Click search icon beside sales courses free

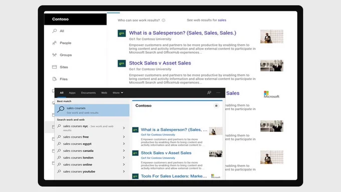[x=59, y=137]
